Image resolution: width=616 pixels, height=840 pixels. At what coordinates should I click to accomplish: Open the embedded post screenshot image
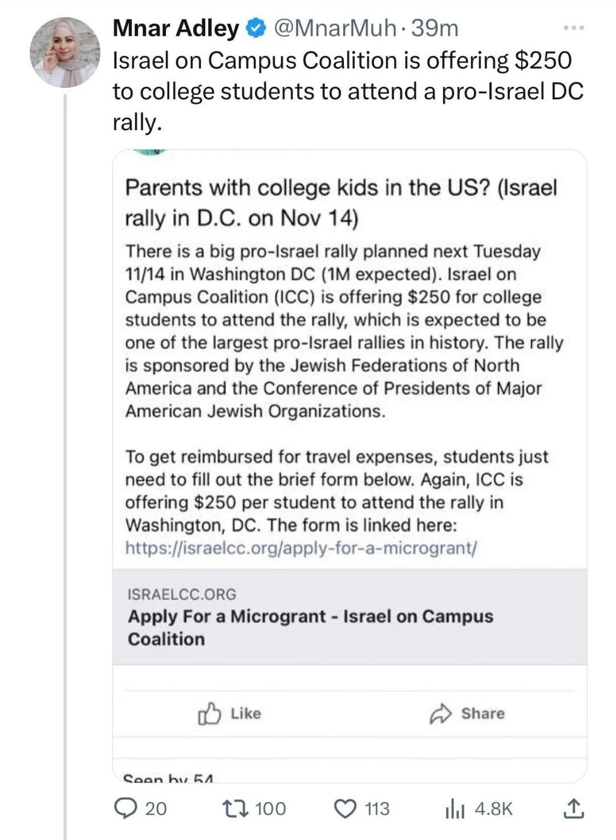(x=350, y=466)
